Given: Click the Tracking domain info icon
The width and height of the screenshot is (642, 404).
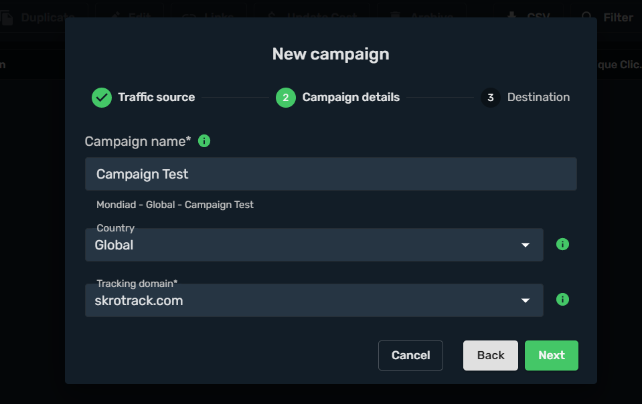Looking at the screenshot, I should tap(563, 300).
